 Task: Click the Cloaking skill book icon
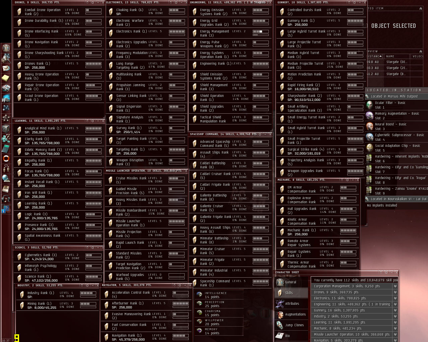[x=111, y=12]
